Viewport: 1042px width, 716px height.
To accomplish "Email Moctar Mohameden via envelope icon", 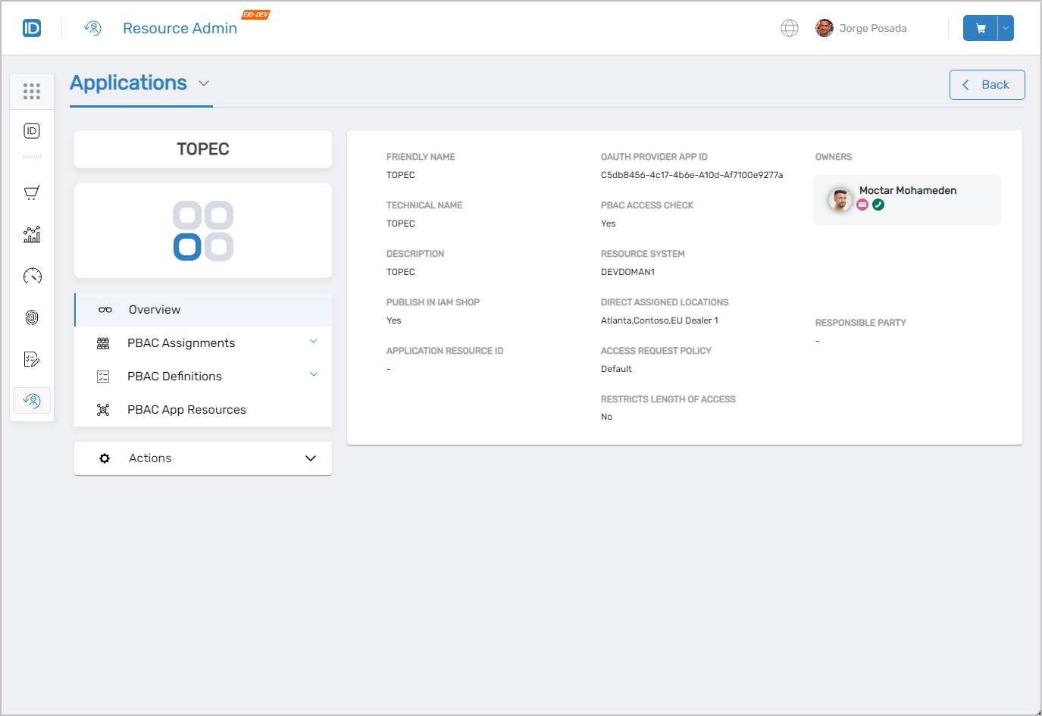I will [x=863, y=205].
